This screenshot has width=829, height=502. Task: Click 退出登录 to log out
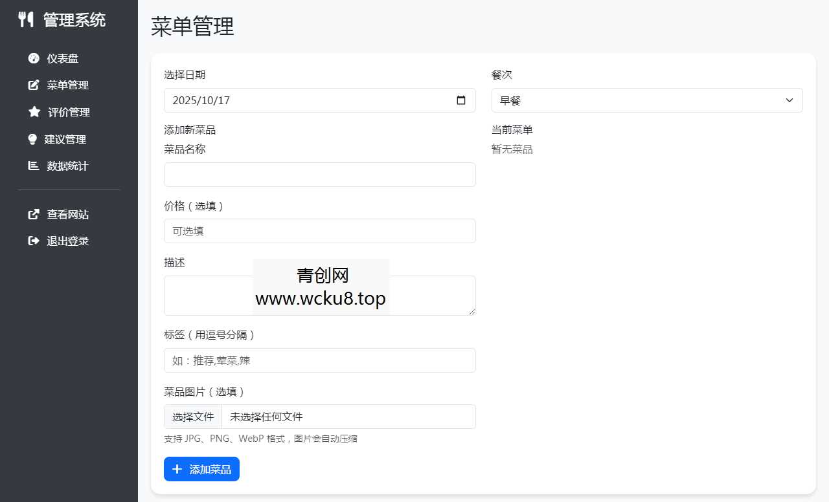click(x=67, y=241)
